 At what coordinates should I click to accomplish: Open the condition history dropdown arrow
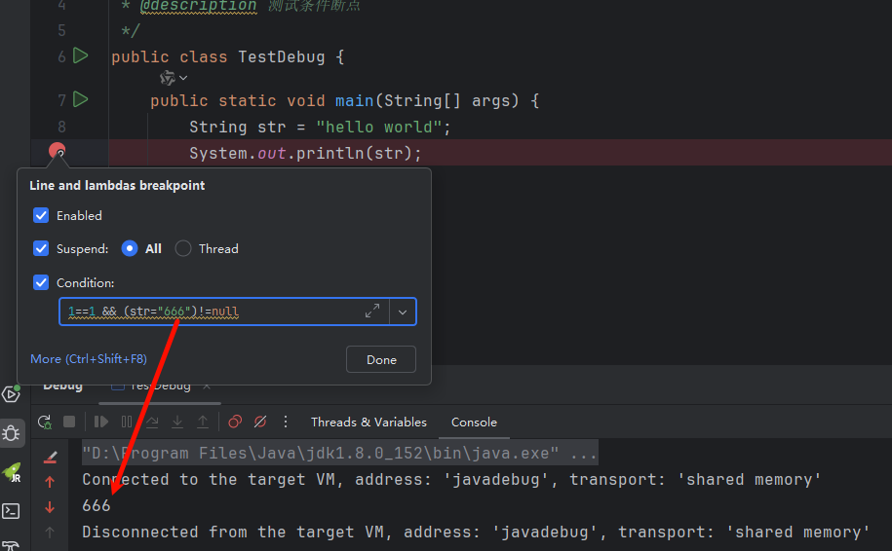(403, 312)
